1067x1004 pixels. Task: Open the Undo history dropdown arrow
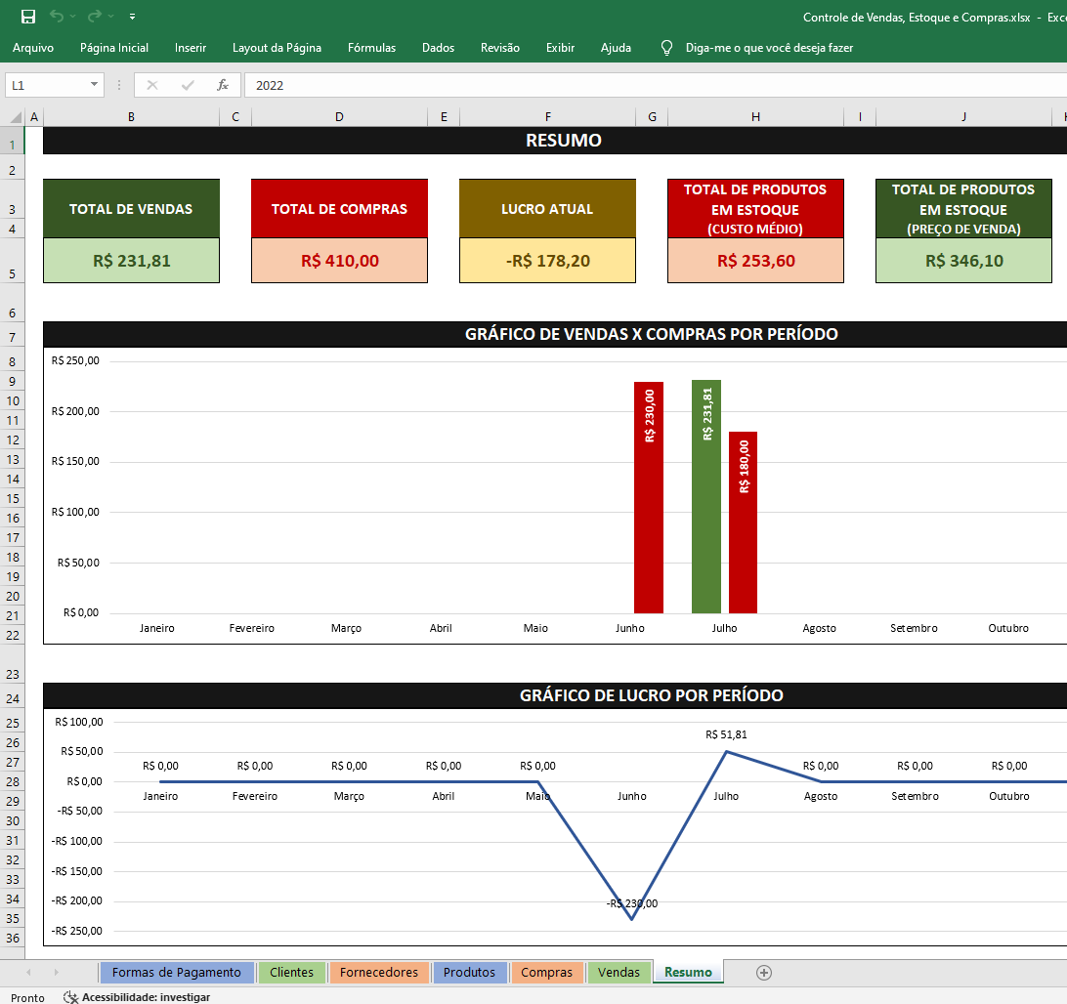[73, 17]
